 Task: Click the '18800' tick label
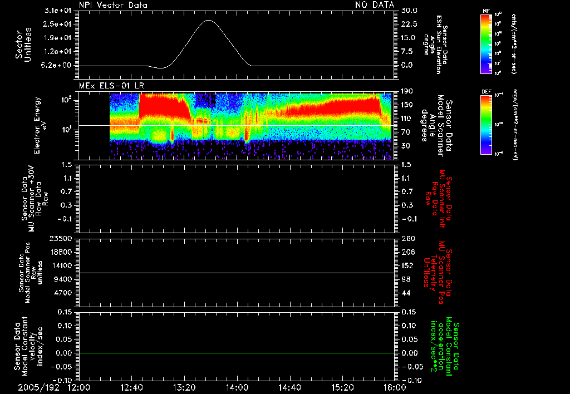pos(60,252)
